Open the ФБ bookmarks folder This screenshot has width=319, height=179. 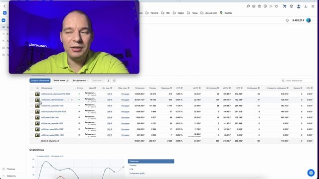click(165, 13)
